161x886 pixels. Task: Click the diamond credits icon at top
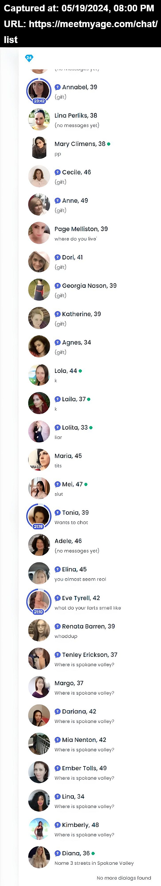[29, 58]
